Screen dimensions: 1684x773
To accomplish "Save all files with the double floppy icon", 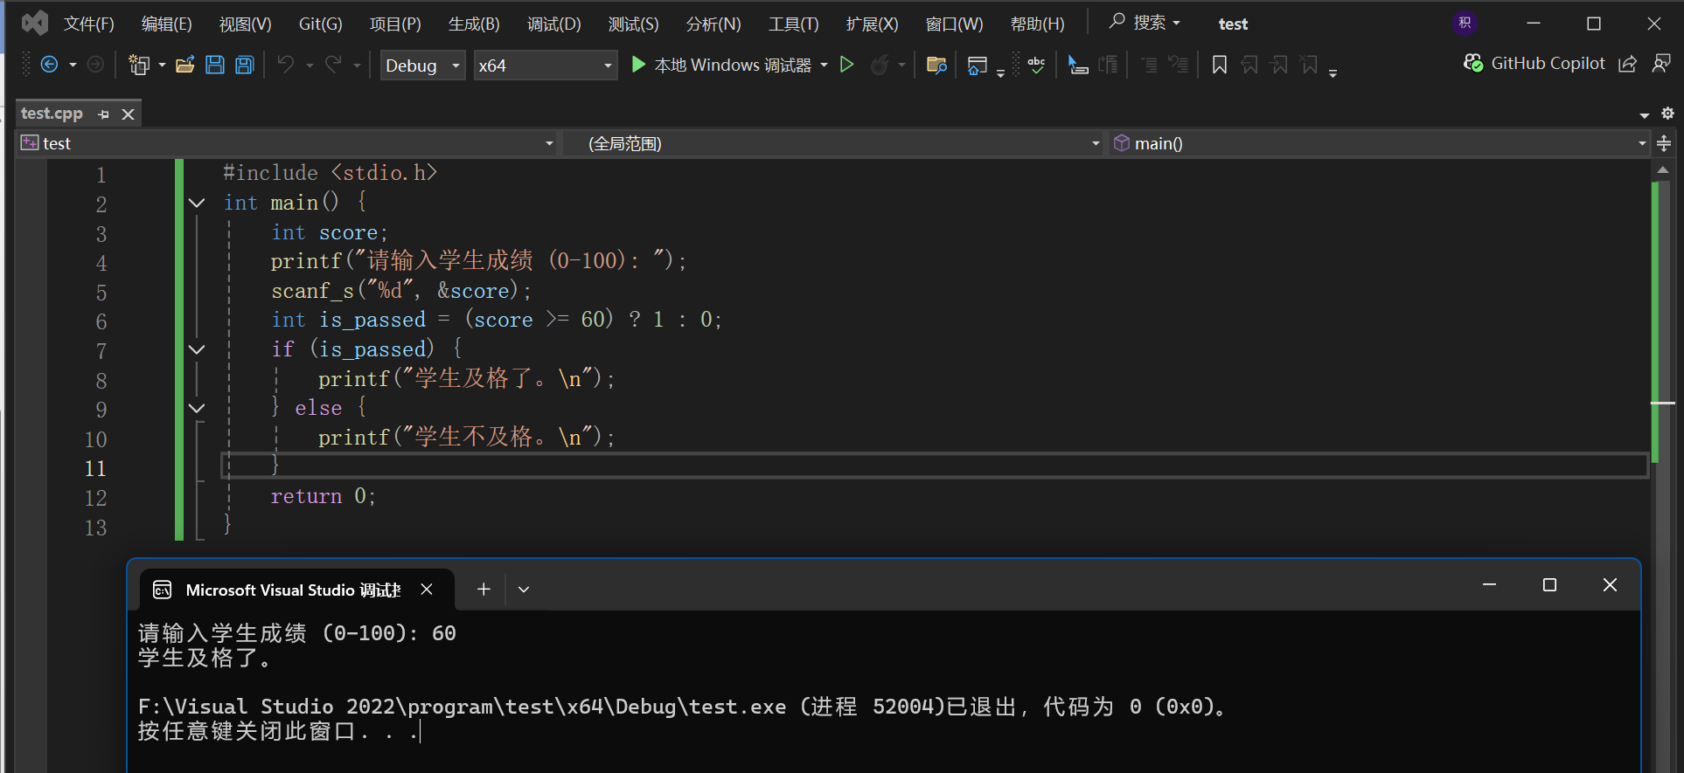I will click(245, 65).
